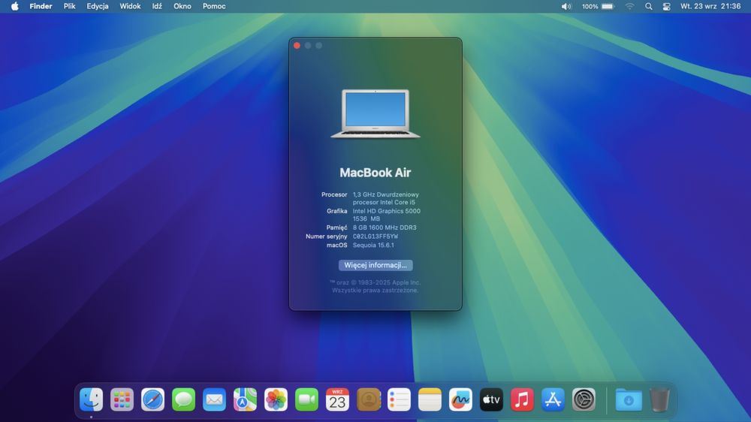
Task: Open the Edycja menu
Action: coord(97,6)
